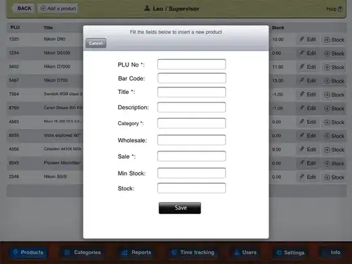Select the Nikon D90 title cell
Screen dimensions: 352x264
pos(55,39)
